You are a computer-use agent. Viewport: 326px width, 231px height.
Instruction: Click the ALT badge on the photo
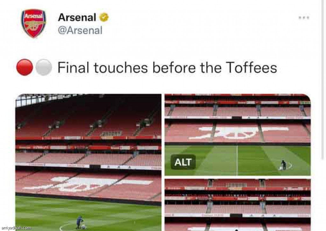pos(182,162)
